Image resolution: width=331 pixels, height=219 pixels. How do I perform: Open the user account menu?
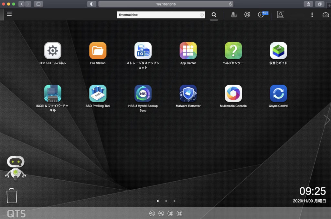(281, 15)
